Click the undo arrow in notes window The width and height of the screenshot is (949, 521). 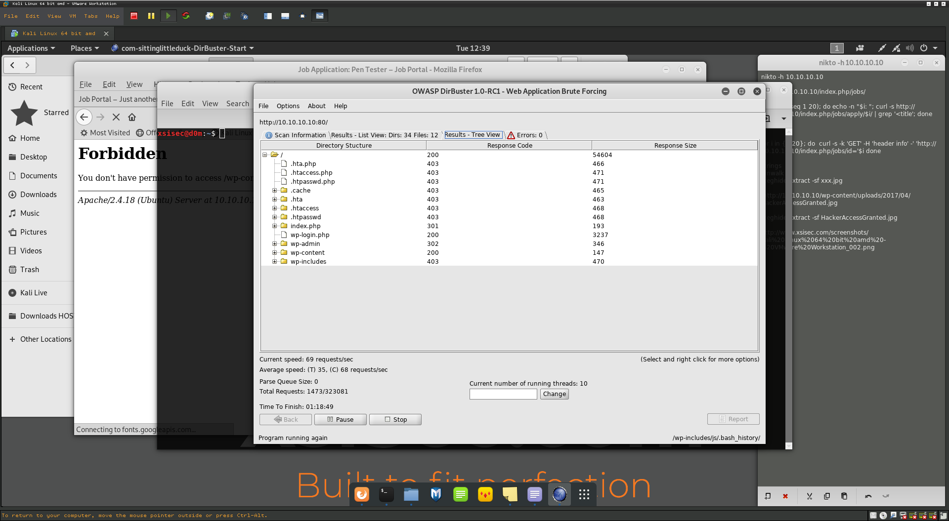pos(868,496)
